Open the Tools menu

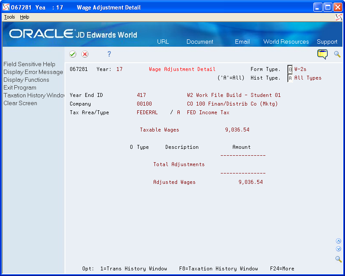10,17
